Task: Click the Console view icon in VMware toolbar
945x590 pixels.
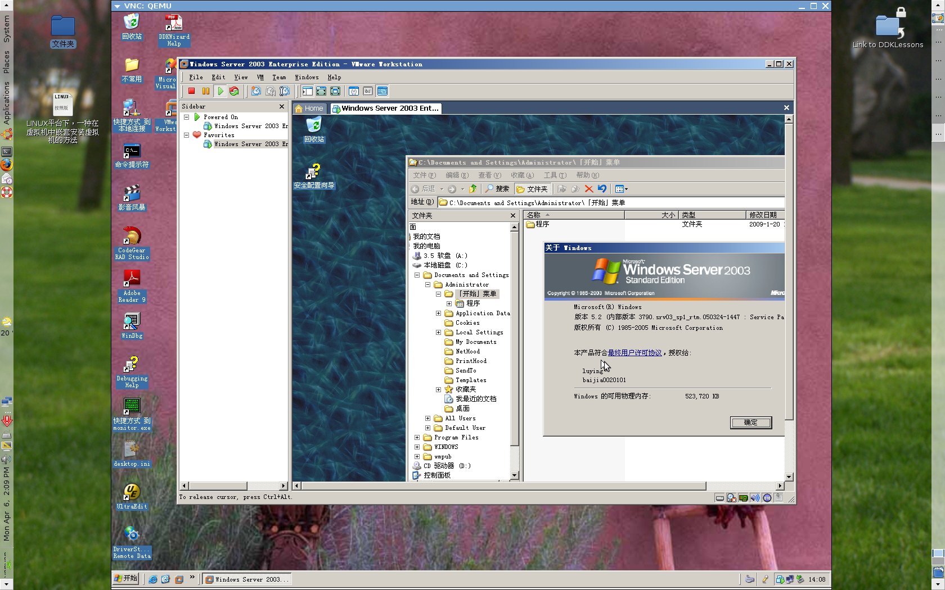Action: [382, 91]
